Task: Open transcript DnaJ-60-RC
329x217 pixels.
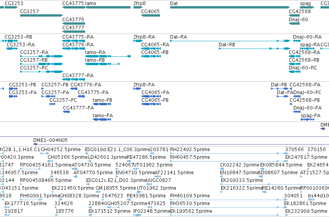Action: 303,68
